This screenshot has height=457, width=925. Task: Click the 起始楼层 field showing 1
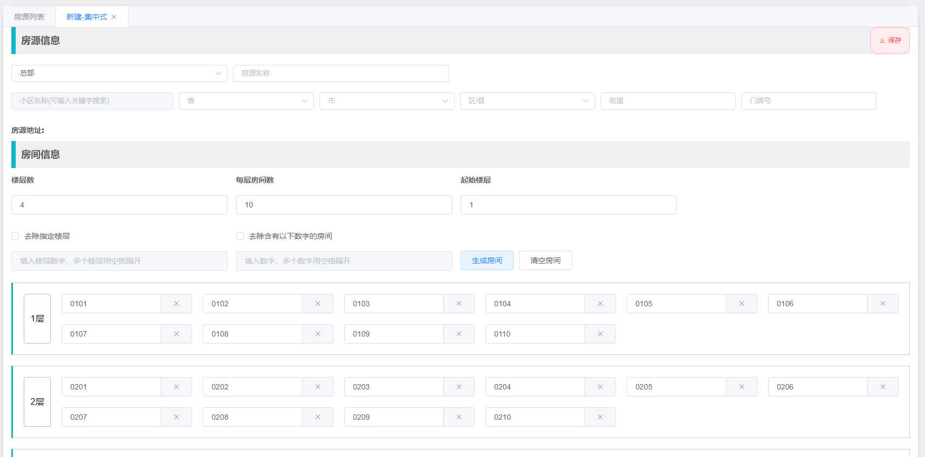point(569,205)
